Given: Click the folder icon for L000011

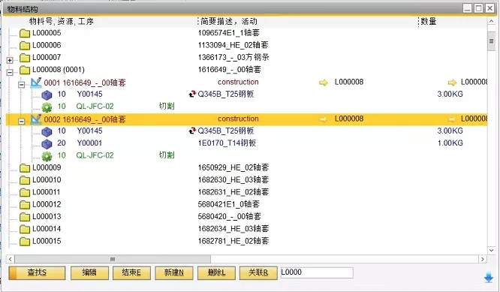Looking at the screenshot, I should 25,193.
